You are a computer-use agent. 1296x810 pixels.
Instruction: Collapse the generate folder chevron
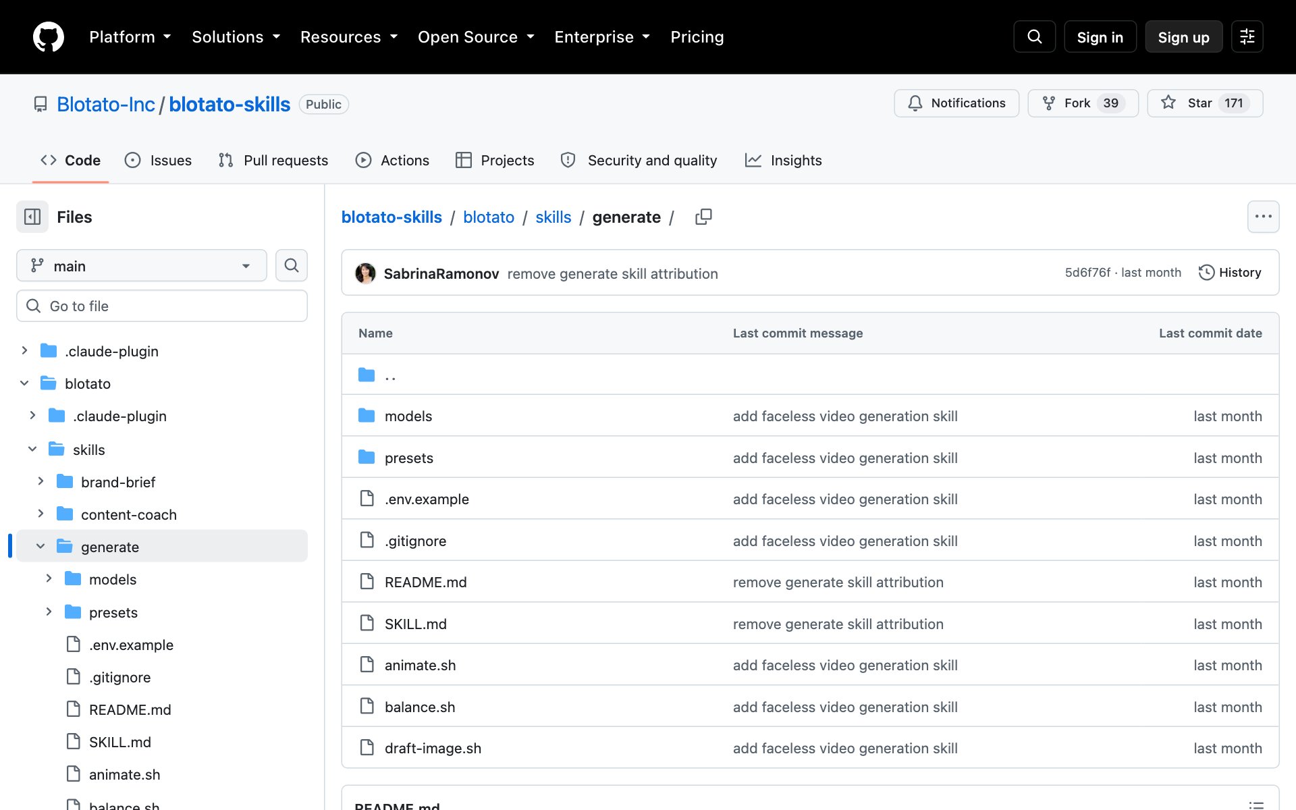(40, 546)
